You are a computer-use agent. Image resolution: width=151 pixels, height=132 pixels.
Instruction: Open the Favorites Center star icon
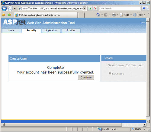click(4, 15)
